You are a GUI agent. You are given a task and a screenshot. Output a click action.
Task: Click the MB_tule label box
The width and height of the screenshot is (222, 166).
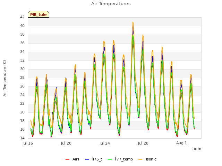[39, 14]
